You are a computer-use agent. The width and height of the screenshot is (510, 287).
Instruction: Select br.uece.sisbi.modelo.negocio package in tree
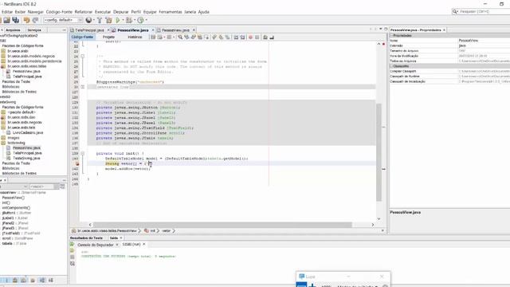pos(31,56)
